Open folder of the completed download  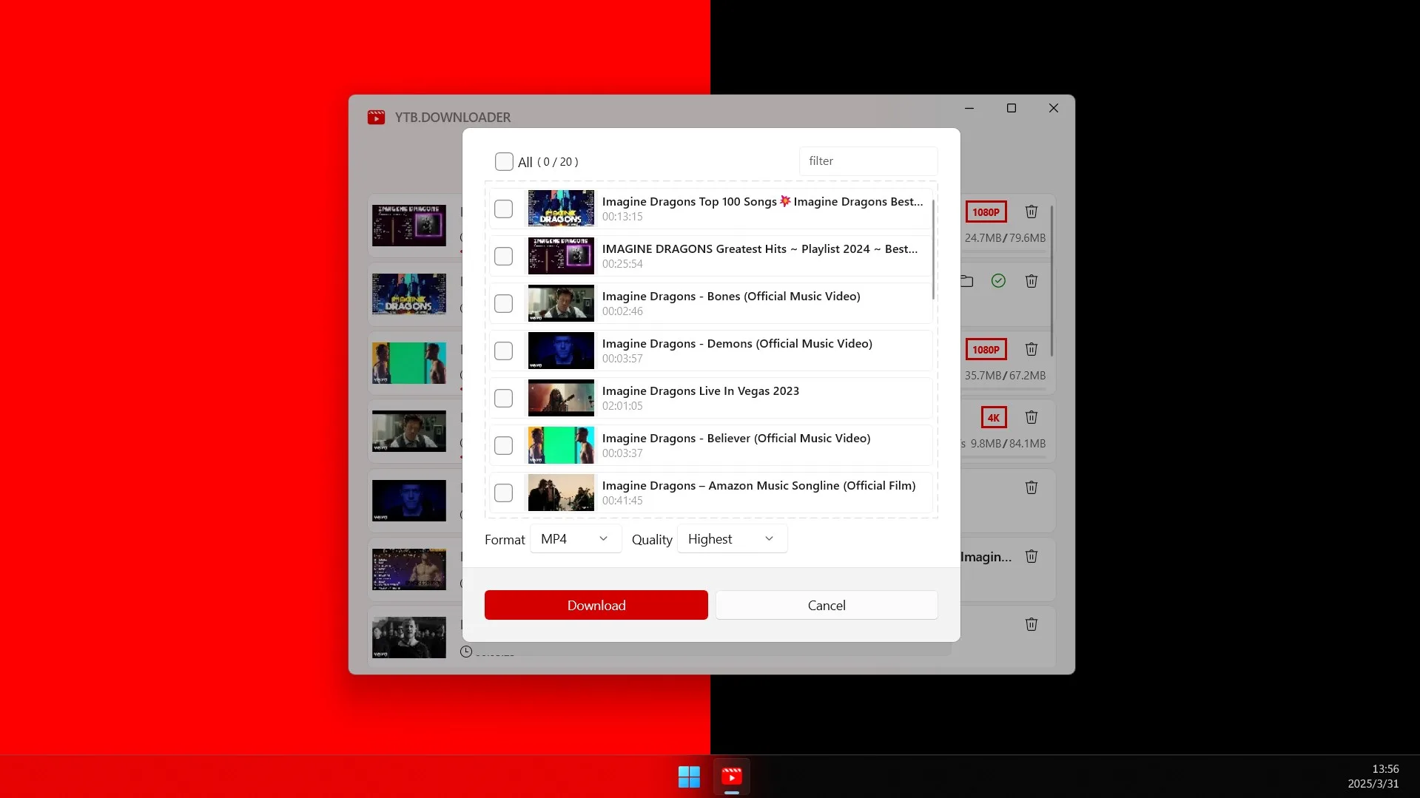point(966,281)
